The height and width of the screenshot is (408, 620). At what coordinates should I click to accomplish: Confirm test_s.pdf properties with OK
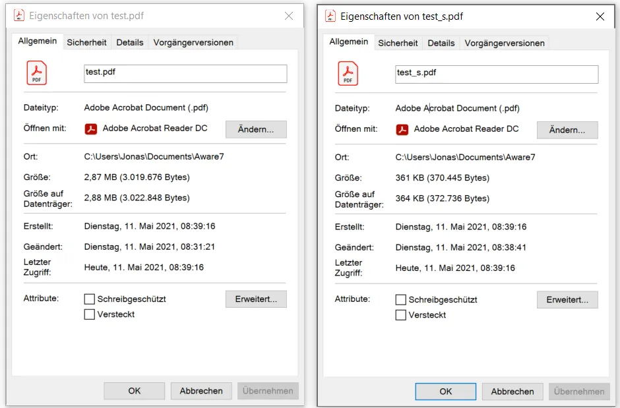[x=445, y=391]
